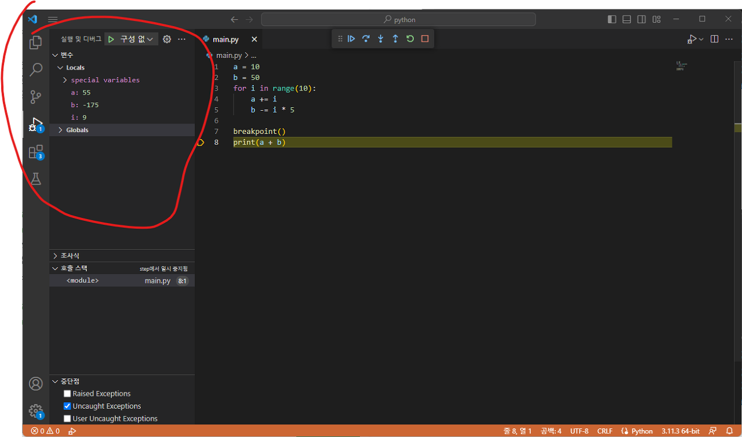Open the Testing flask icon
The width and height of the screenshot is (742, 437).
point(36,179)
